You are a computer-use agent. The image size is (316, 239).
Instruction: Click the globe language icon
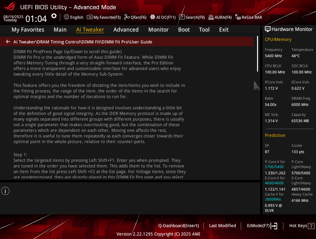pyautogui.click(x=66, y=17)
